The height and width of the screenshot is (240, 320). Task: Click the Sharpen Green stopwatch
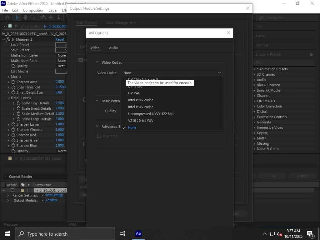[x=13, y=140]
